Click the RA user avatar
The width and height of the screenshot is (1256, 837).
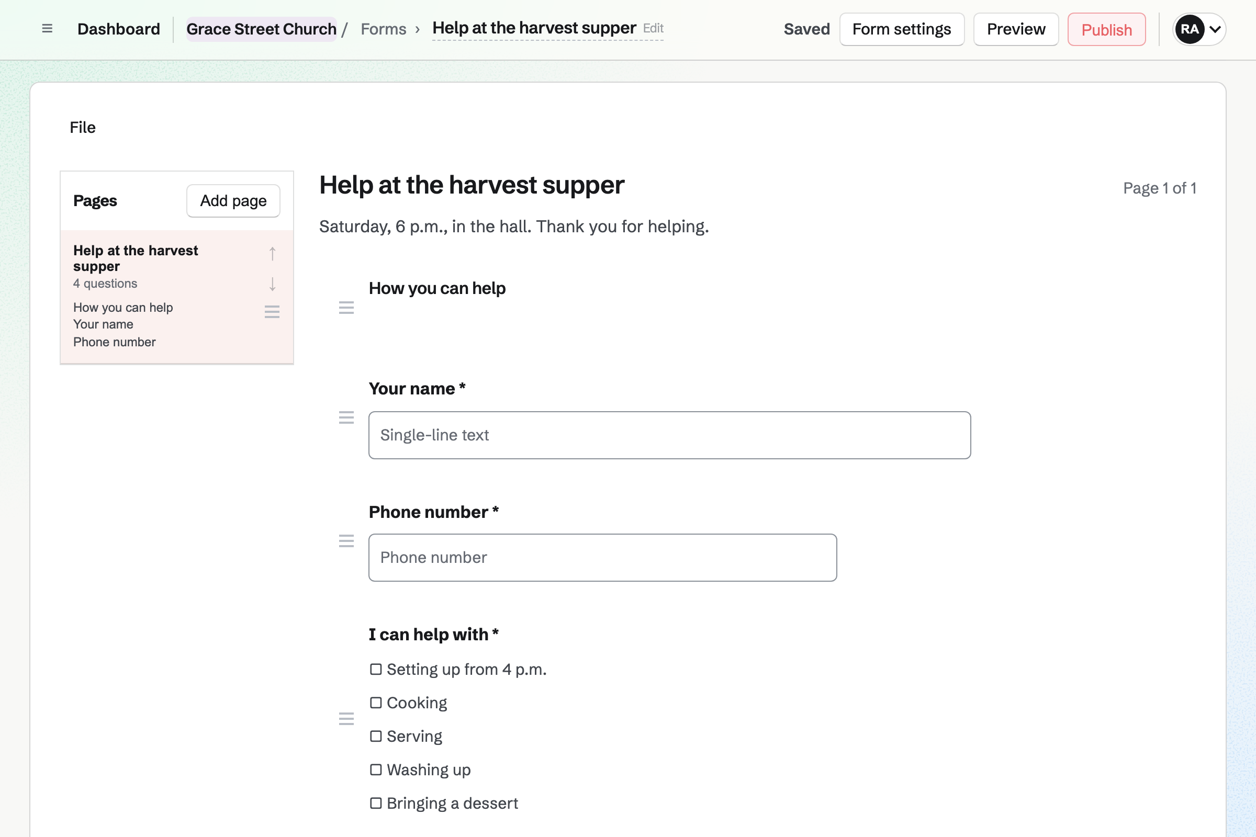1189,29
